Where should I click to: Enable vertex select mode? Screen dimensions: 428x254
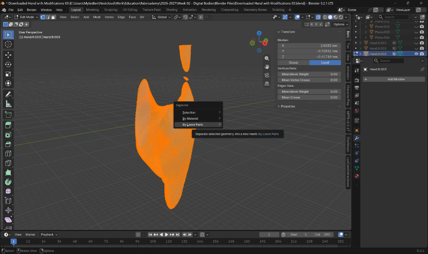43,17
